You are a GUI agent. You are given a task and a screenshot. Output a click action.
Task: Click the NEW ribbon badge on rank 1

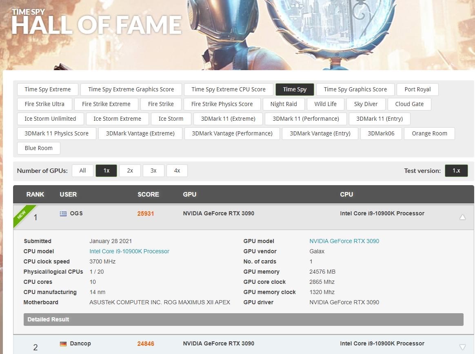(24, 216)
